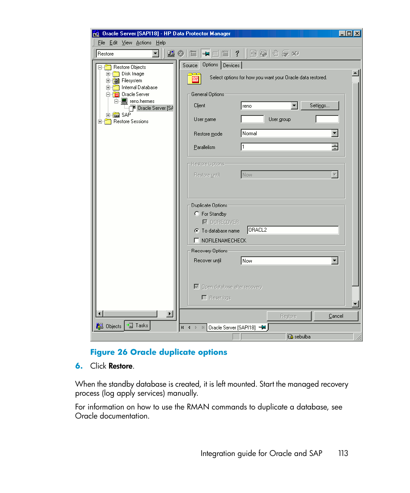Select the Oracle Server [SA tree item

click(155, 108)
